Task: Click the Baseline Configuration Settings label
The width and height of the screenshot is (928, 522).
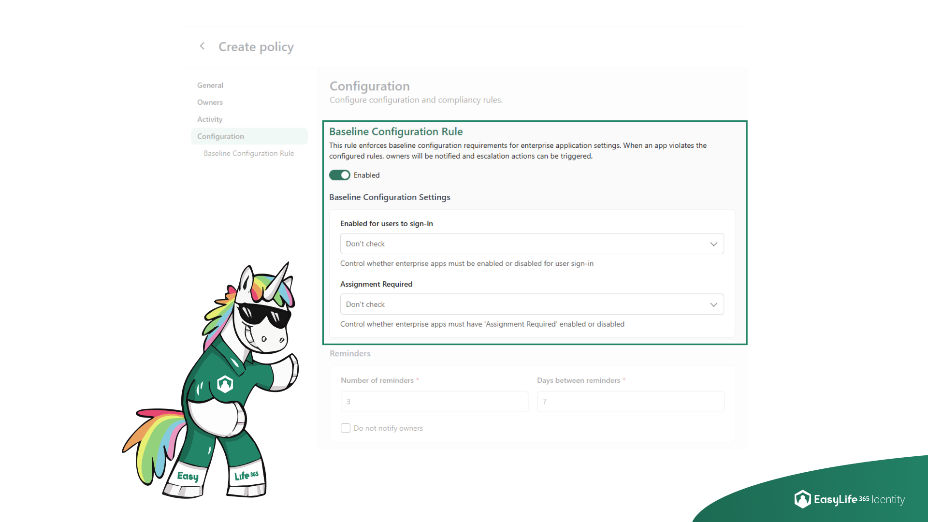Action: (x=390, y=197)
